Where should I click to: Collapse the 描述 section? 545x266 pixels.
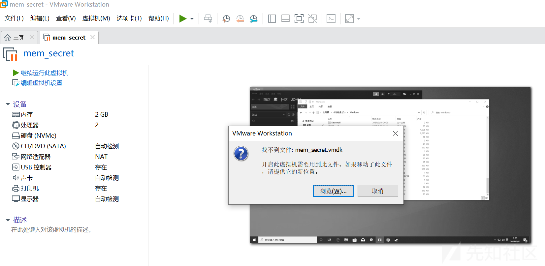(8, 220)
